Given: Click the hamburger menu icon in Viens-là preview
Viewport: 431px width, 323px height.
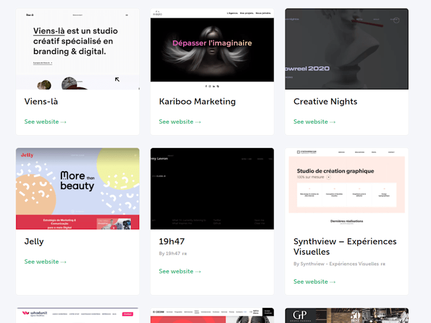Looking at the screenshot, I should pyautogui.click(x=127, y=15).
